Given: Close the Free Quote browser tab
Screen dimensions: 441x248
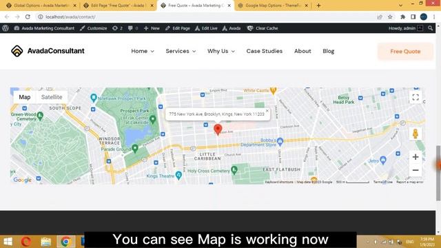Looking at the screenshot, I should (229, 6).
